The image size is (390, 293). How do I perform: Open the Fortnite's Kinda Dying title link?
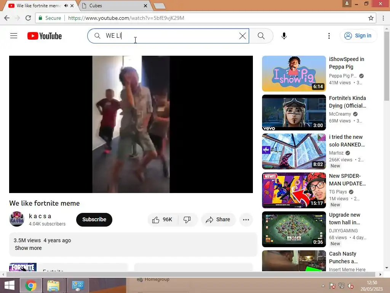pos(347,101)
